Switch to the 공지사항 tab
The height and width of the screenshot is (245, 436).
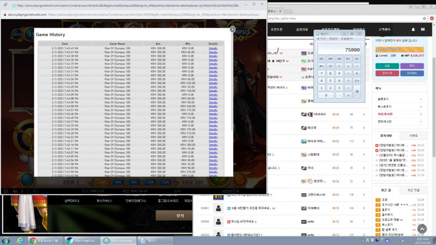pos(386,135)
